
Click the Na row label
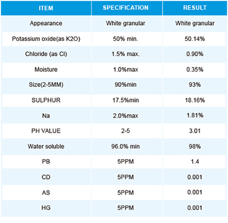click(46, 116)
